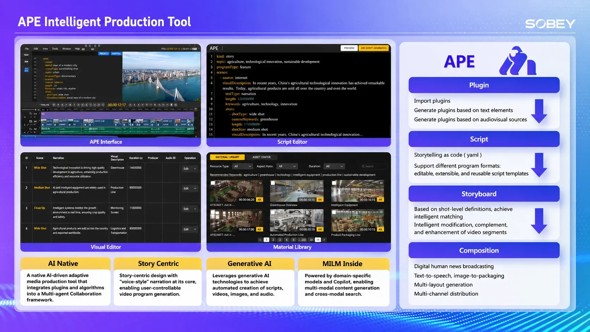Expand the Edit dropdown for the Medium Shot row
Image resolution: width=590 pixels, height=332 pixels.
tap(189, 188)
